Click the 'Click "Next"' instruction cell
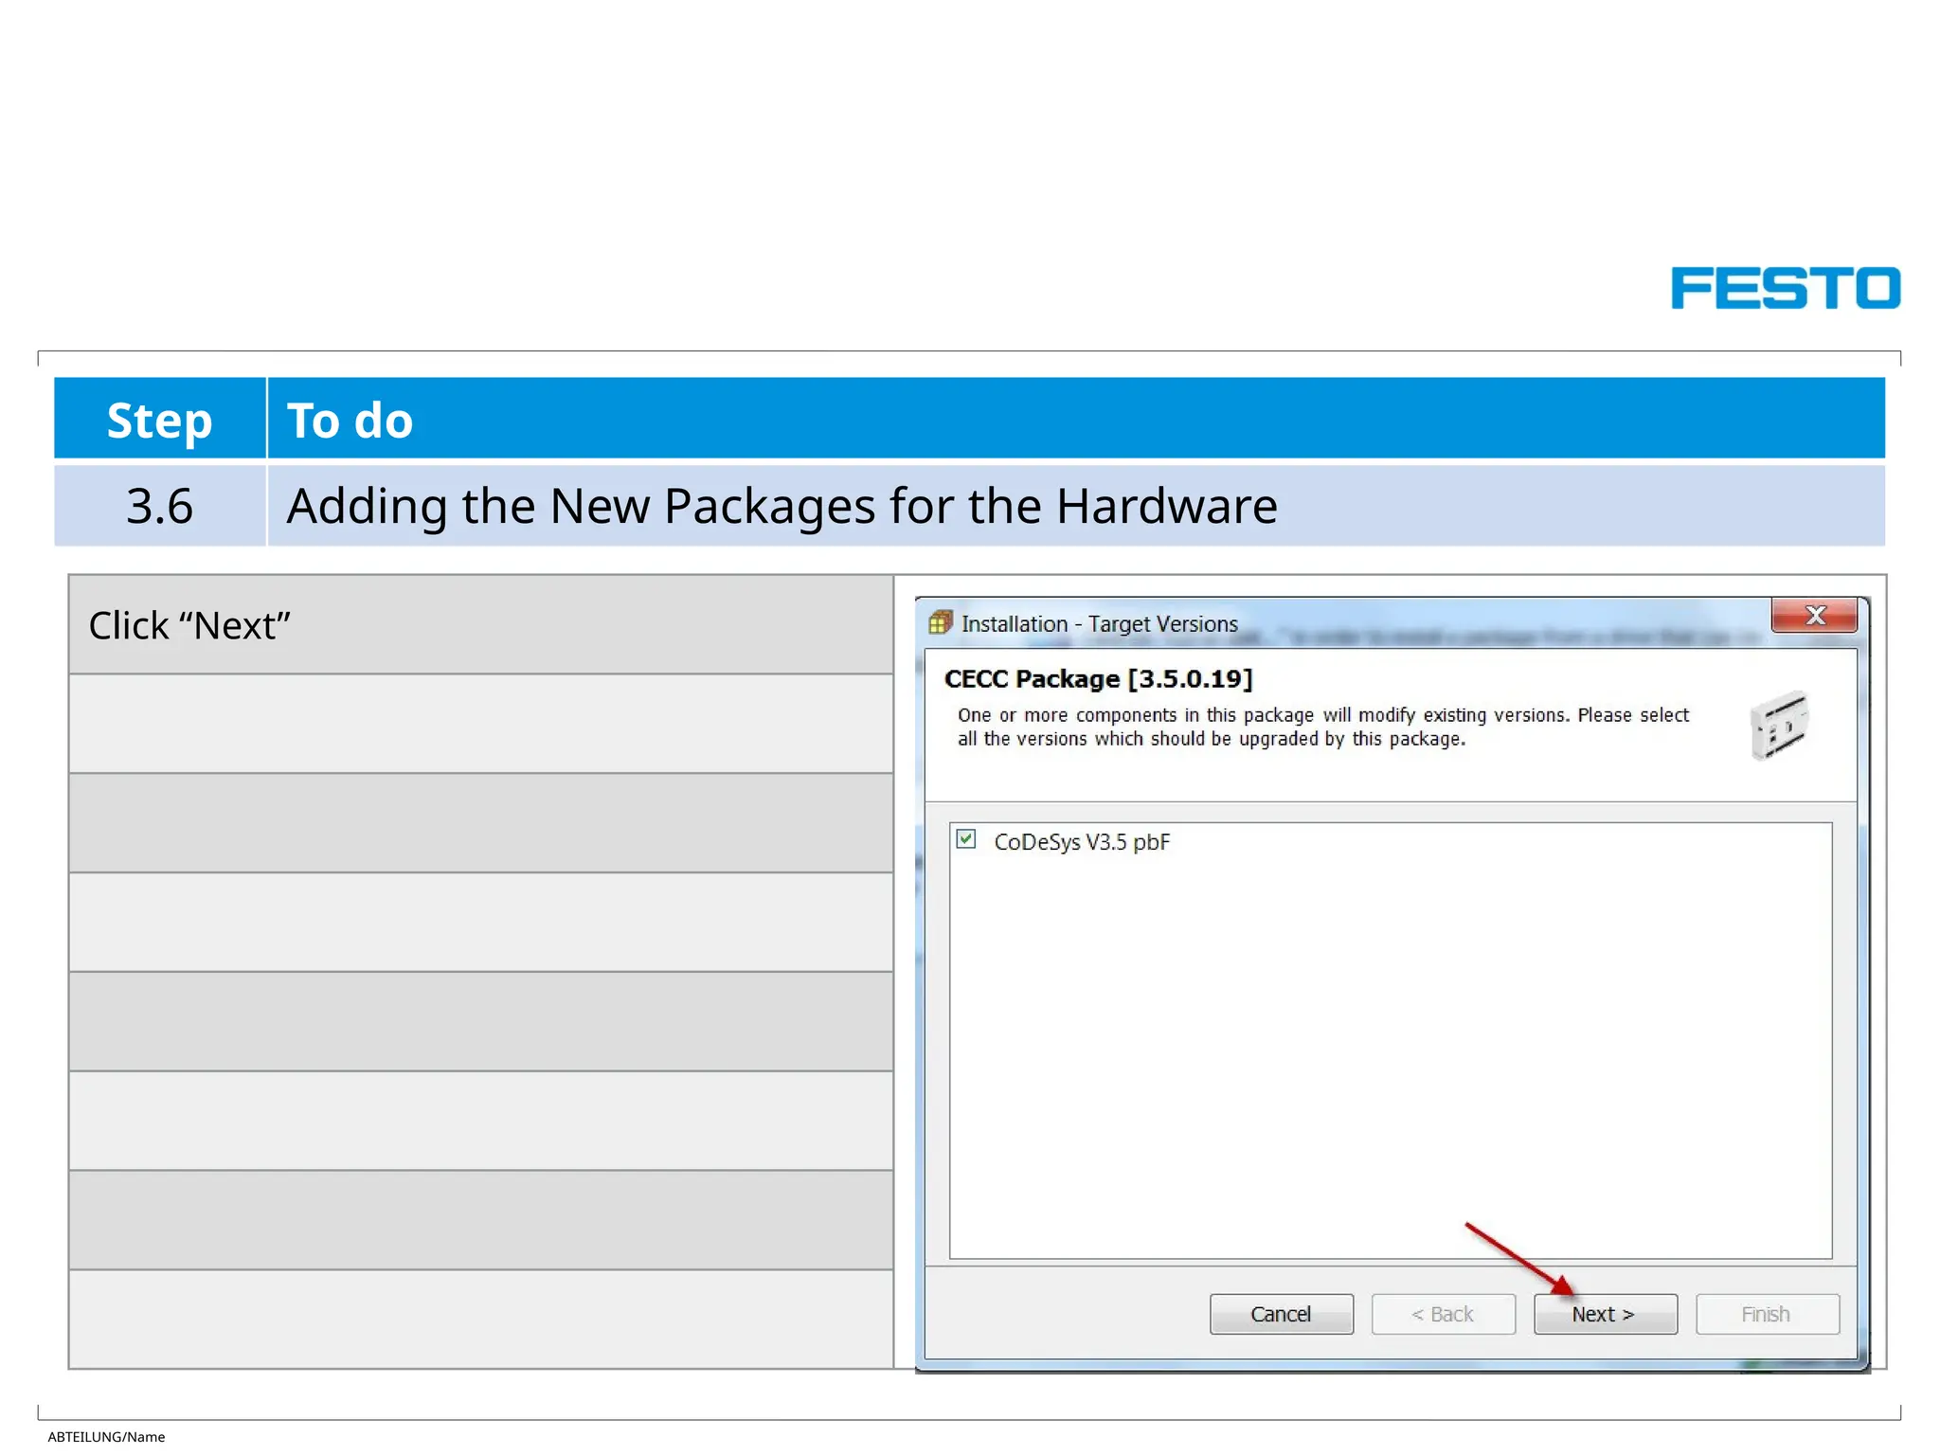 pyautogui.click(x=481, y=625)
